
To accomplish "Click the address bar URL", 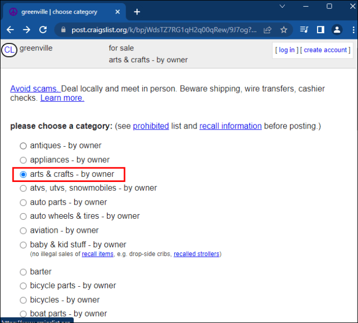I will (x=164, y=30).
